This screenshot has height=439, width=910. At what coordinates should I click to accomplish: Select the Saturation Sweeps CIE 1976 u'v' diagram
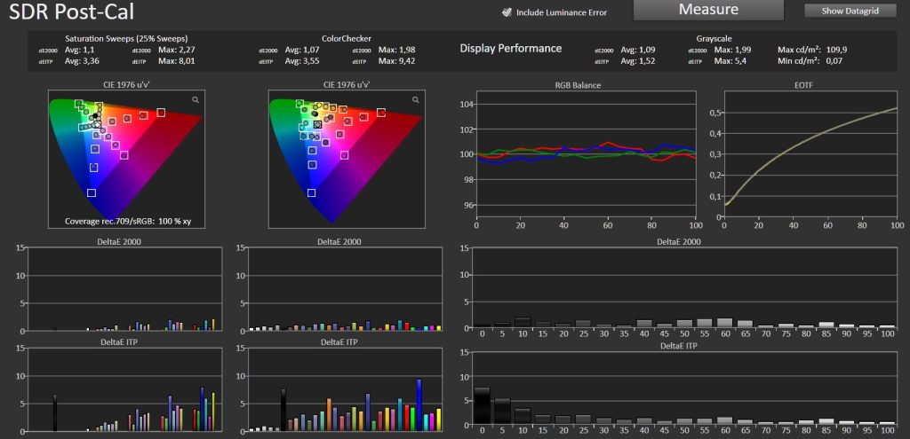[x=126, y=159]
